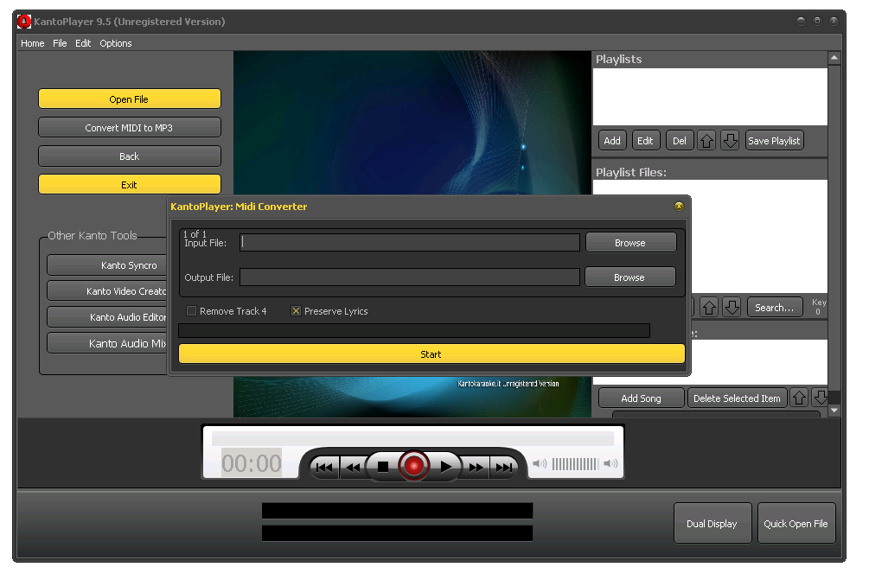Launch Kanto Video Creator tool
The width and height of the screenshot is (869, 586).
107,290
